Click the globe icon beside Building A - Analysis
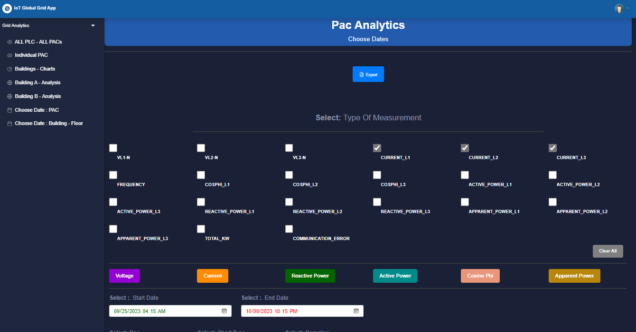 click(9, 83)
